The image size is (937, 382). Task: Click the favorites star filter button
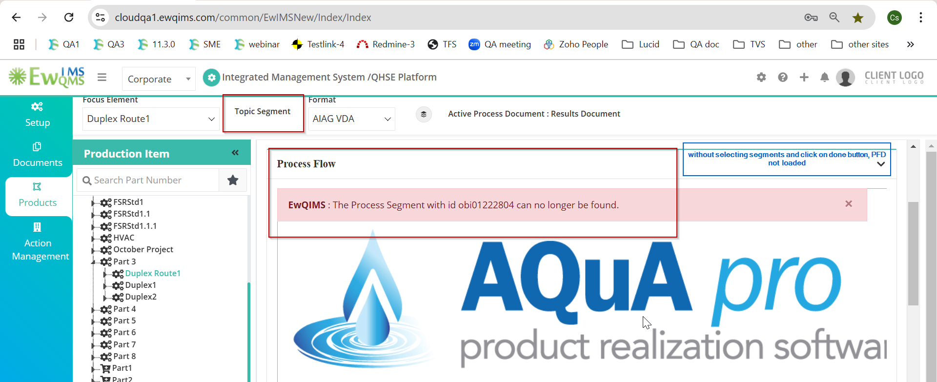click(233, 180)
